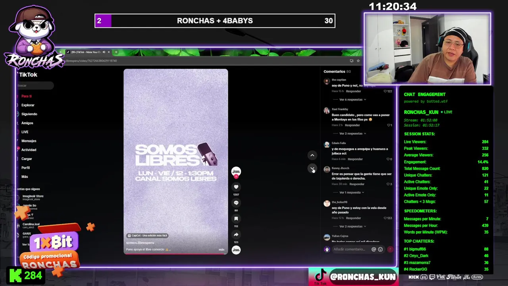Reply to Edwin Felix's comment
Screen dimensions: 508x286
click(x=355, y=159)
